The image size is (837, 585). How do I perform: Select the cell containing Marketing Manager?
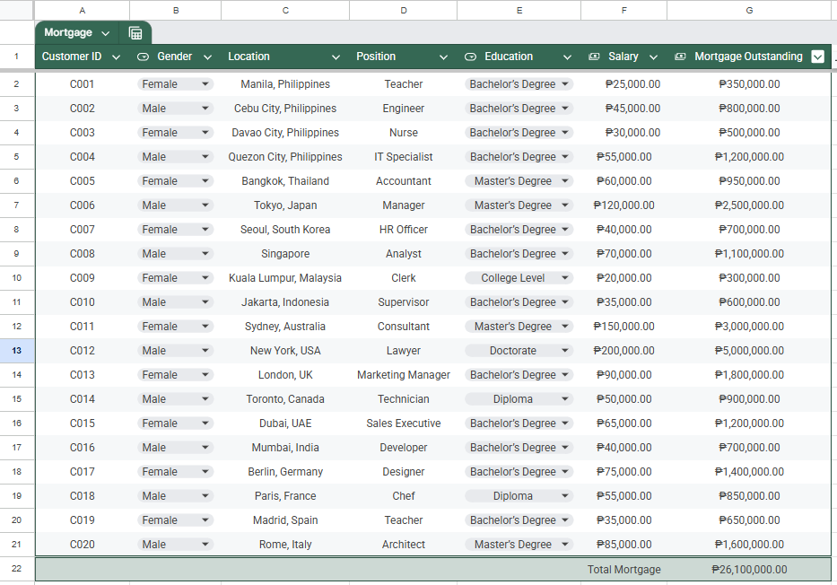point(404,375)
